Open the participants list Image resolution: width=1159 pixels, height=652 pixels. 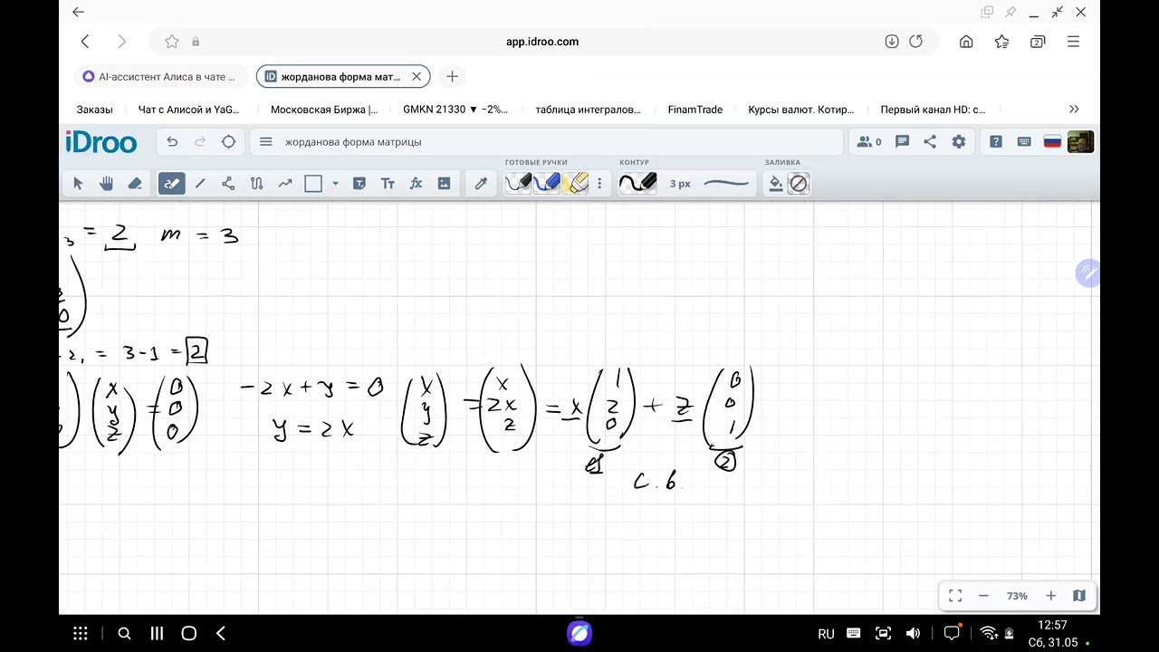click(868, 142)
